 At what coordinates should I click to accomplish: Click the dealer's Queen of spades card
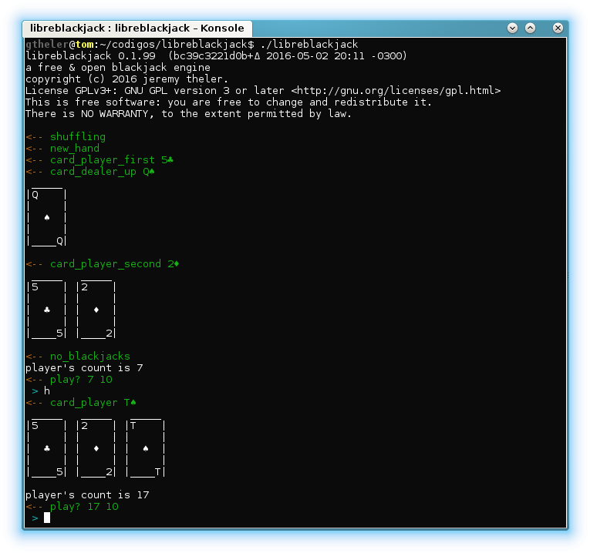tap(46, 217)
